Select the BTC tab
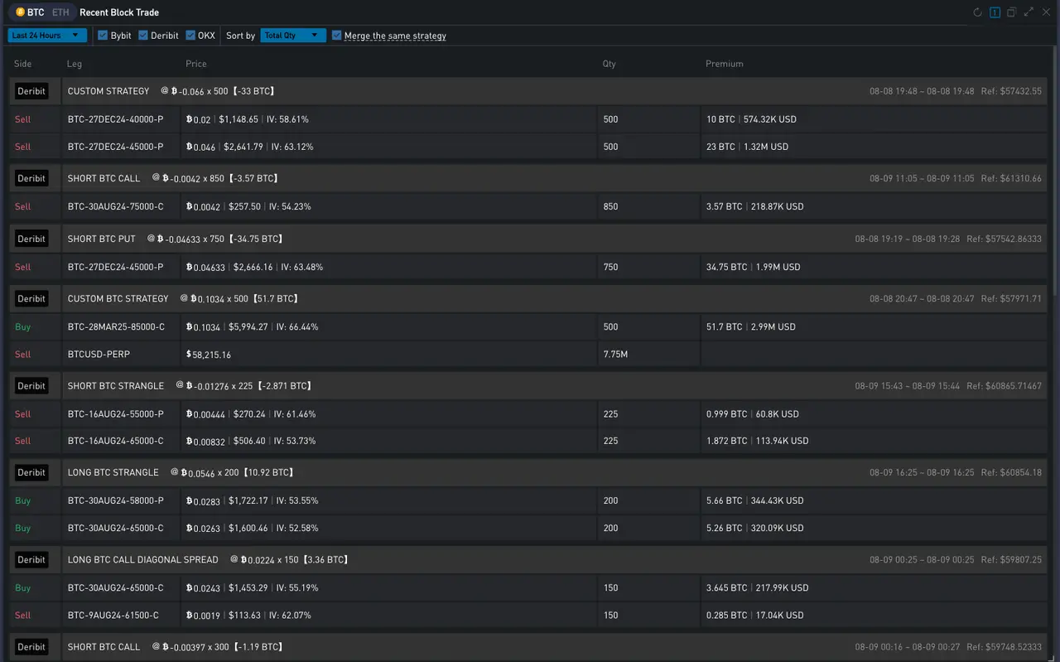The image size is (1060, 662). click(x=35, y=12)
